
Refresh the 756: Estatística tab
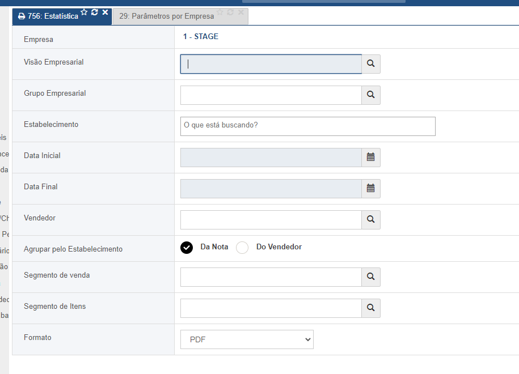pyautogui.click(x=95, y=12)
